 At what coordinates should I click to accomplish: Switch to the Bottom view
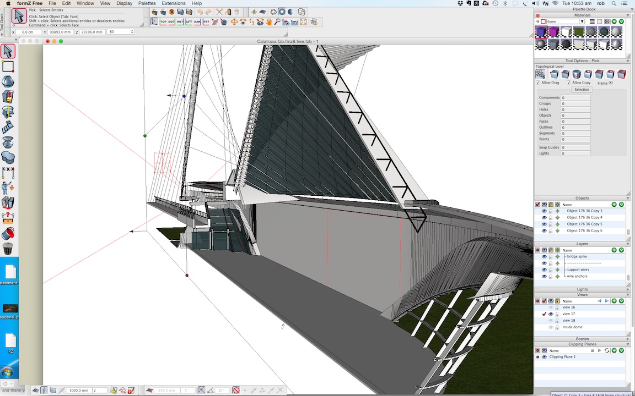click(x=172, y=22)
